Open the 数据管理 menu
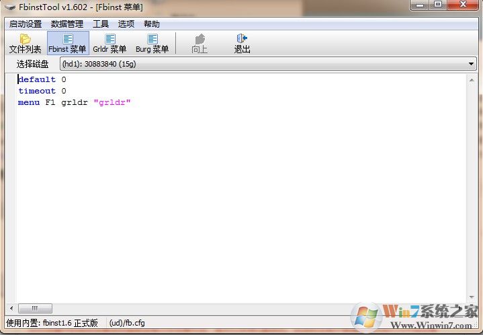The height and width of the screenshot is (335, 483). (x=67, y=24)
